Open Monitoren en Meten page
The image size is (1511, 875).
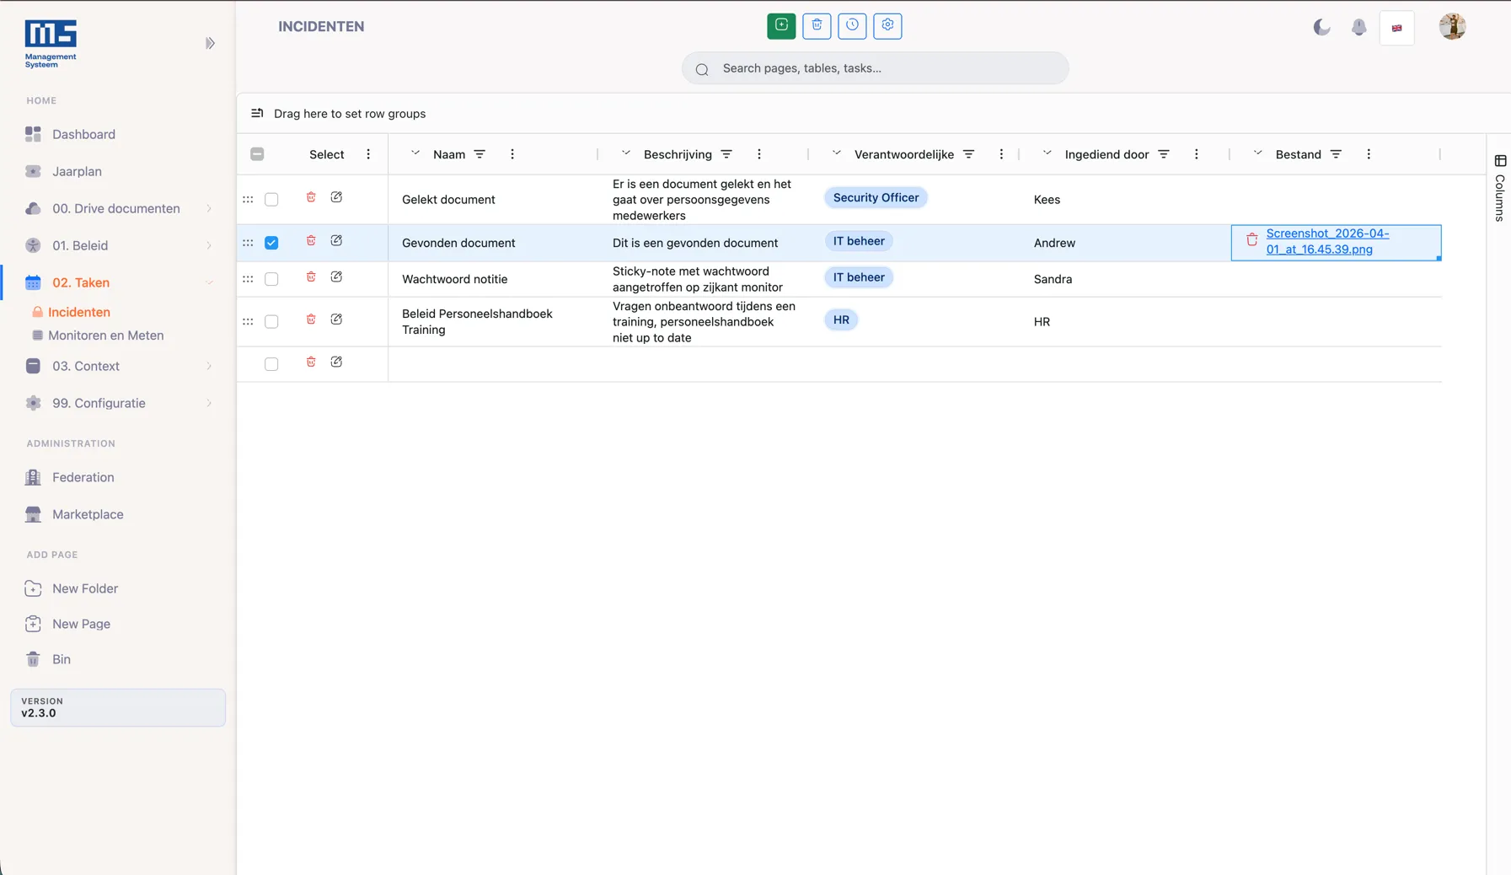105,336
